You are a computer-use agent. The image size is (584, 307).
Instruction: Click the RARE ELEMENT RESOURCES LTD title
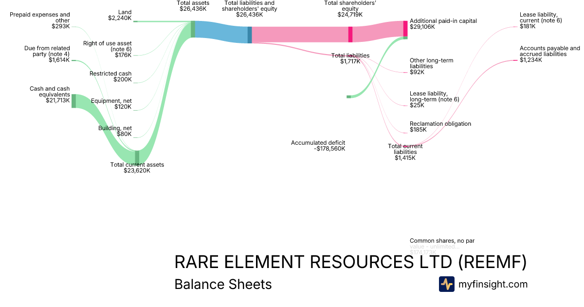tap(350, 262)
